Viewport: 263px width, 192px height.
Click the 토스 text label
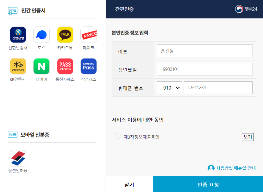tap(41, 48)
